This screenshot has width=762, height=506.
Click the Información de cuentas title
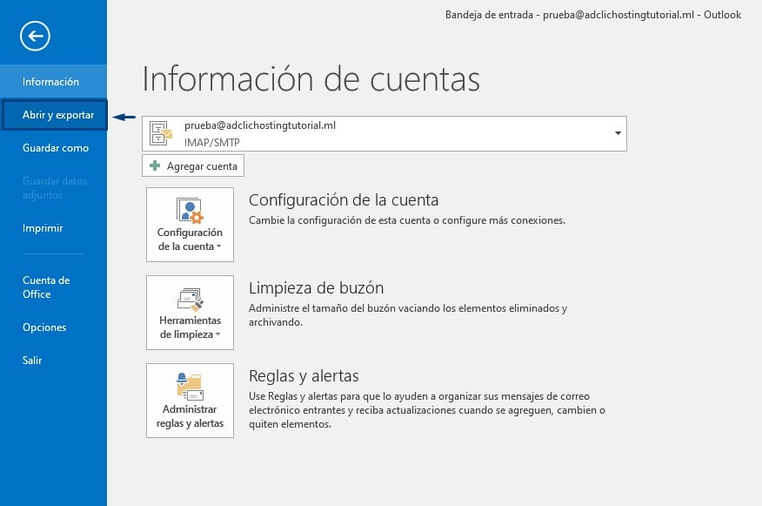(311, 79)
